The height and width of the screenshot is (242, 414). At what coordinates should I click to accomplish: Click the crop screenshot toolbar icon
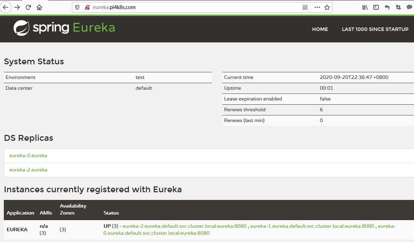coord(398,7)
